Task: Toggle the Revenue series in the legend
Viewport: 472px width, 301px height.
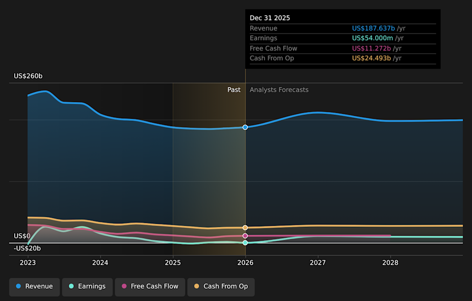Action: [x=34, y=286]
